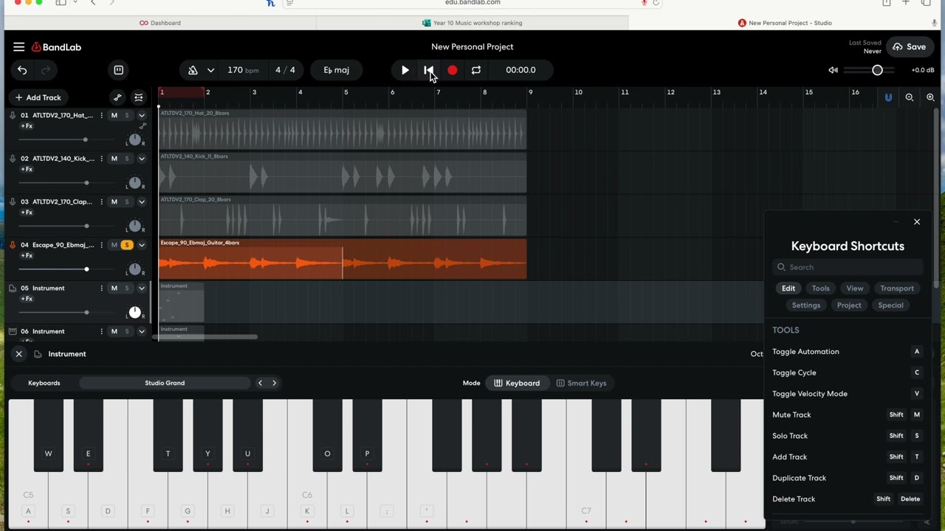The width and height of the screenshot is (945, 531).
Task: Click the drum pad icon of track 06
Action: [13, 331]
